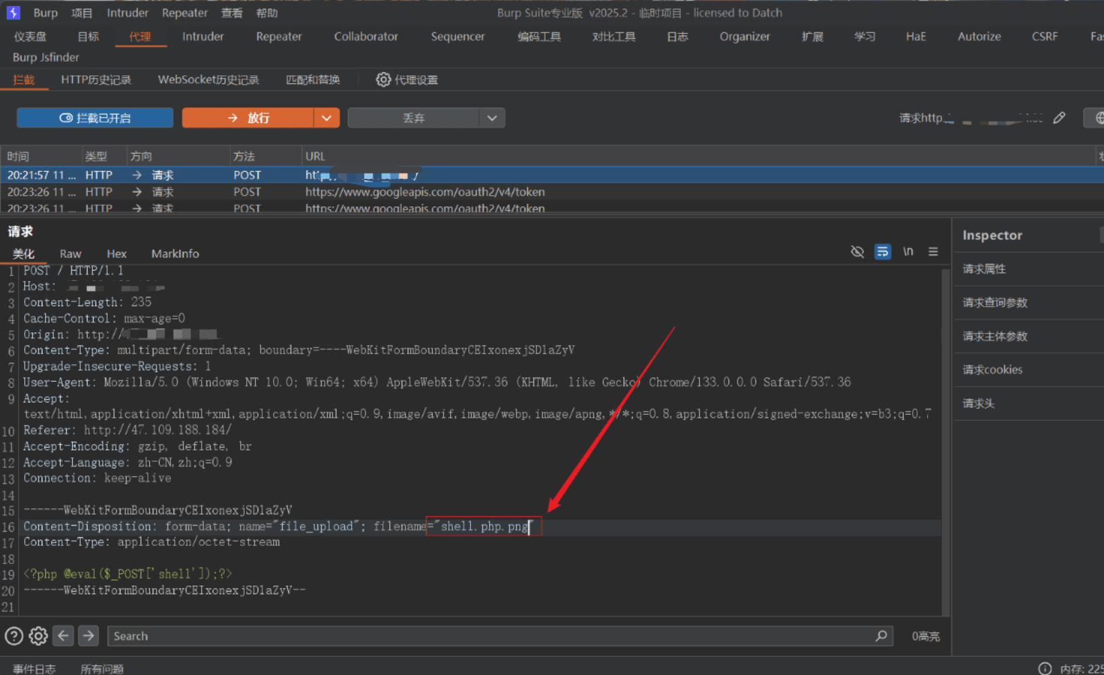Viewport: 1104px width, 675px height.
Task: Open the 对比工具 tab
Action: [614, 36]
